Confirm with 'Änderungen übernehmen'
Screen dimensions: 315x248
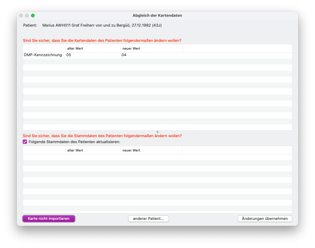tap(265, 219)
